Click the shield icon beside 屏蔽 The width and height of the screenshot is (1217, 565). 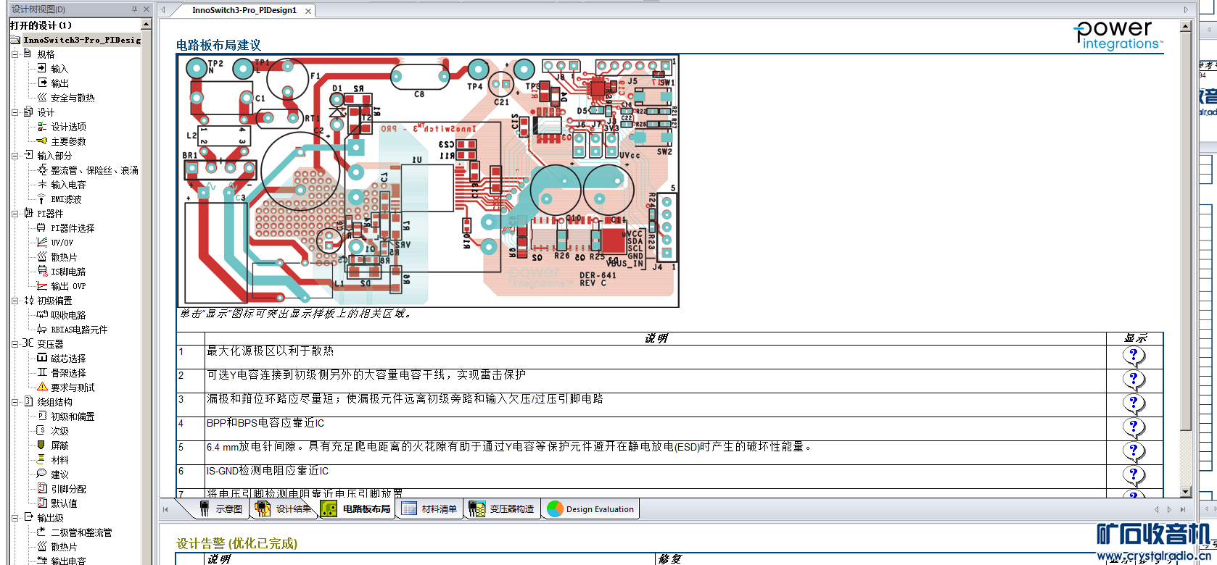pos(42,445)
